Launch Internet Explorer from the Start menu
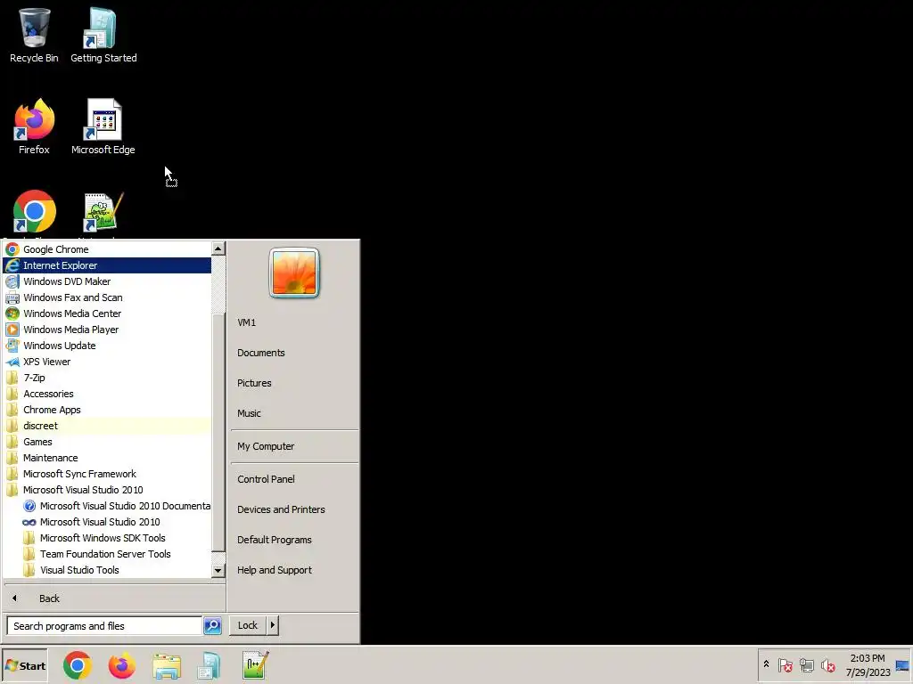This screenshot has width=913, height=684. 107,265
